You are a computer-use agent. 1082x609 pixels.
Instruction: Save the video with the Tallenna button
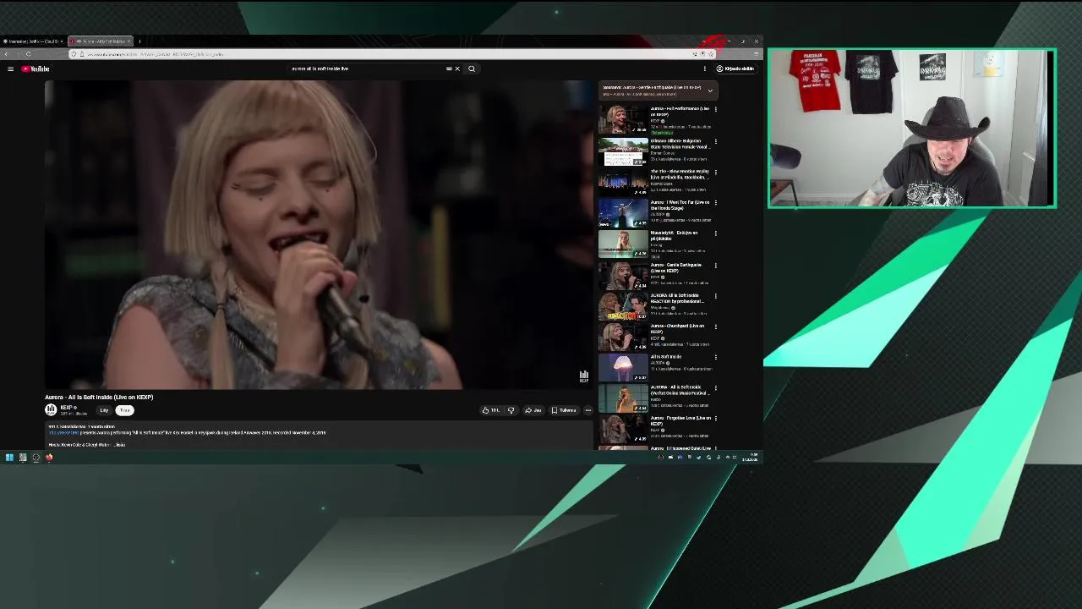click(x=564, y=410)
